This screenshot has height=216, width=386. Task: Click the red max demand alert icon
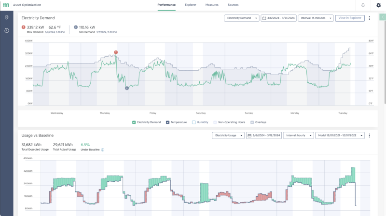(23, 27)
